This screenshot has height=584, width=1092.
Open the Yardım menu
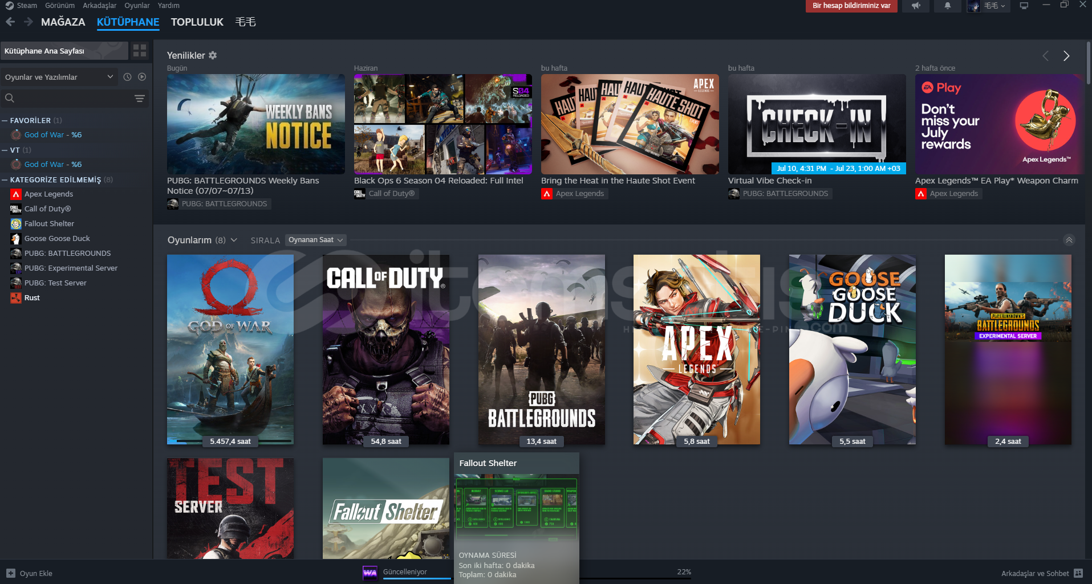(x=169, y=5)
